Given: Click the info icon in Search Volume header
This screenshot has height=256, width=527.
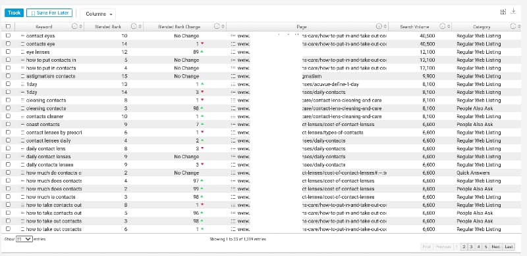Looking at the screenshot, I should (x=442, y=26).
